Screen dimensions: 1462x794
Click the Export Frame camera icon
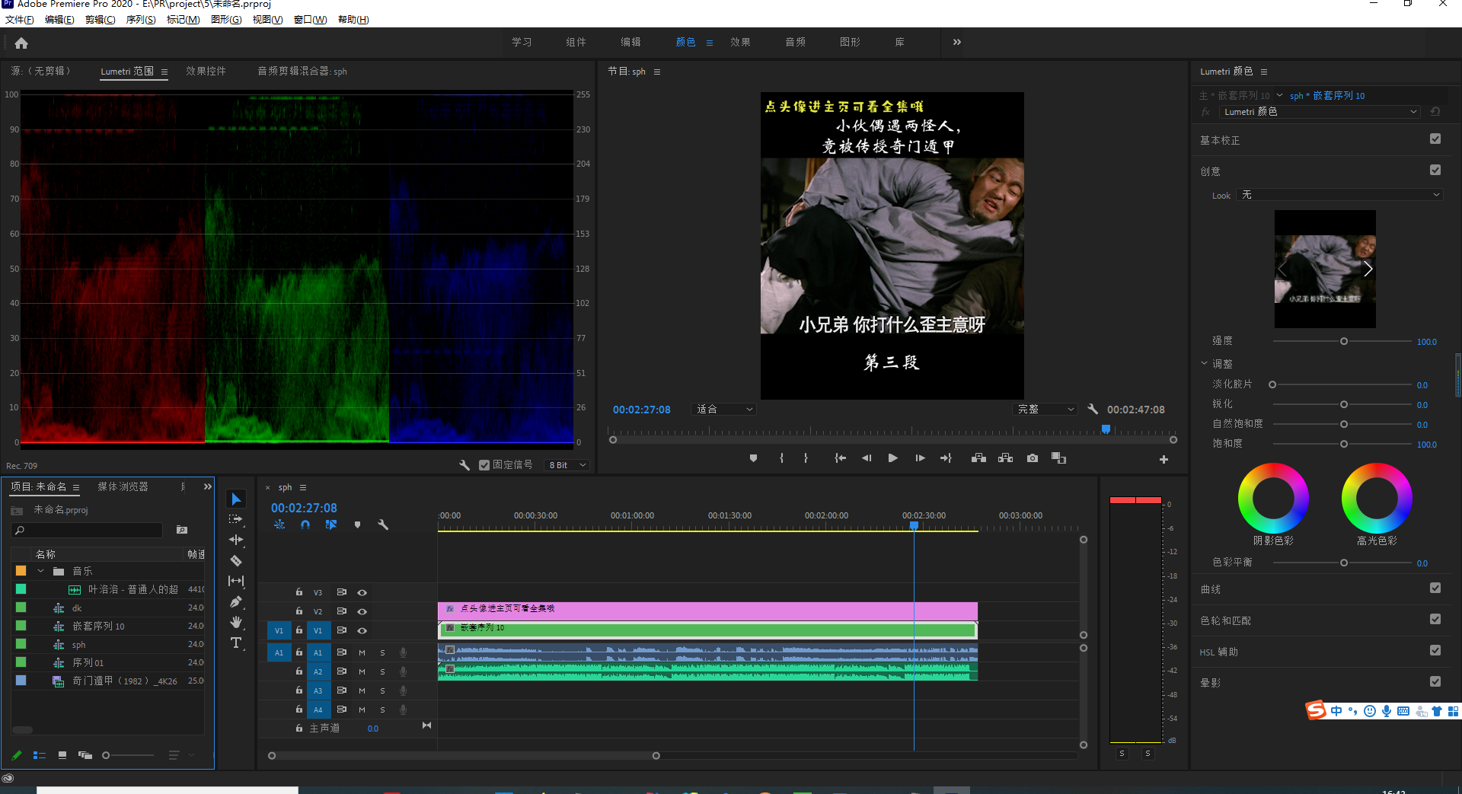(x=1032, y=458)
